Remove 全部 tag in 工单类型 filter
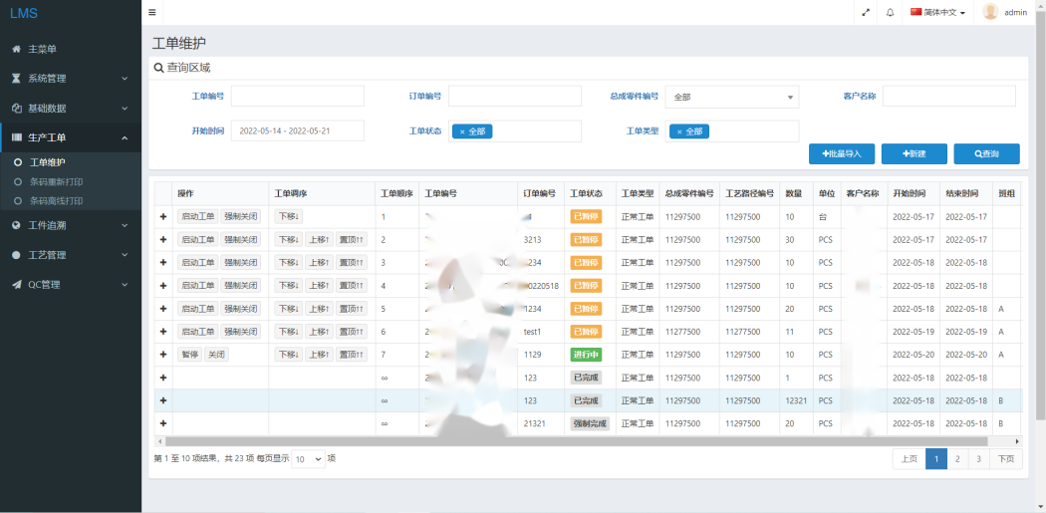Screen dimensions: 1046x513 [679, 131]
